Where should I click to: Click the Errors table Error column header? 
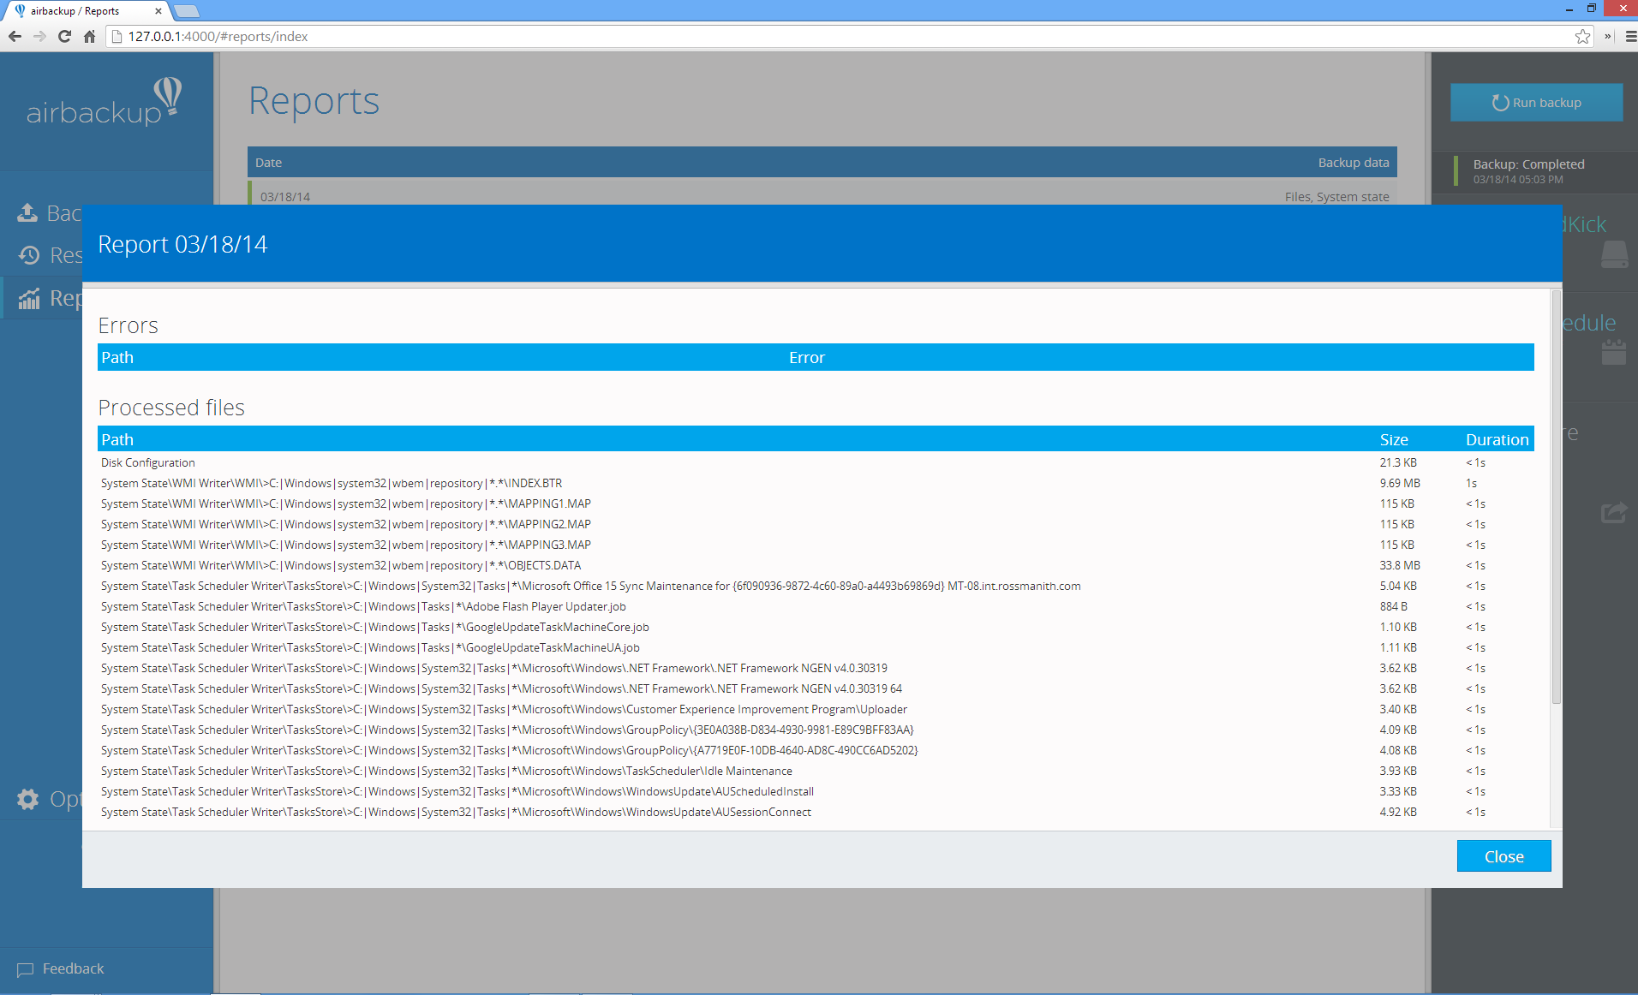coord(807,358)
